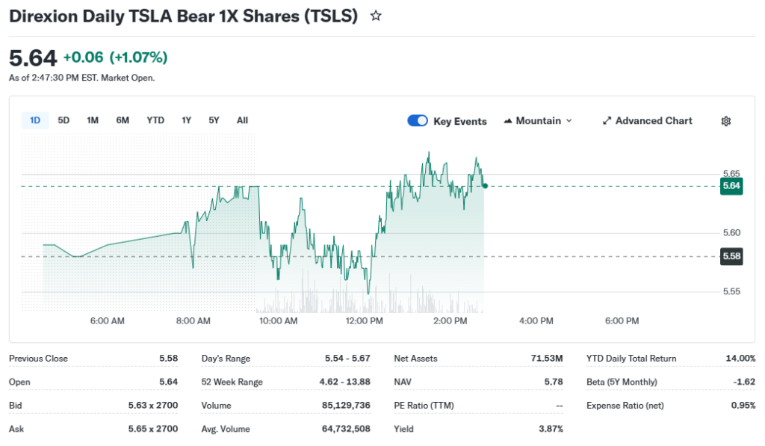Click the star icon to follow TSLS
This screenshot has width=765, height=446.
tap(376, 16)
